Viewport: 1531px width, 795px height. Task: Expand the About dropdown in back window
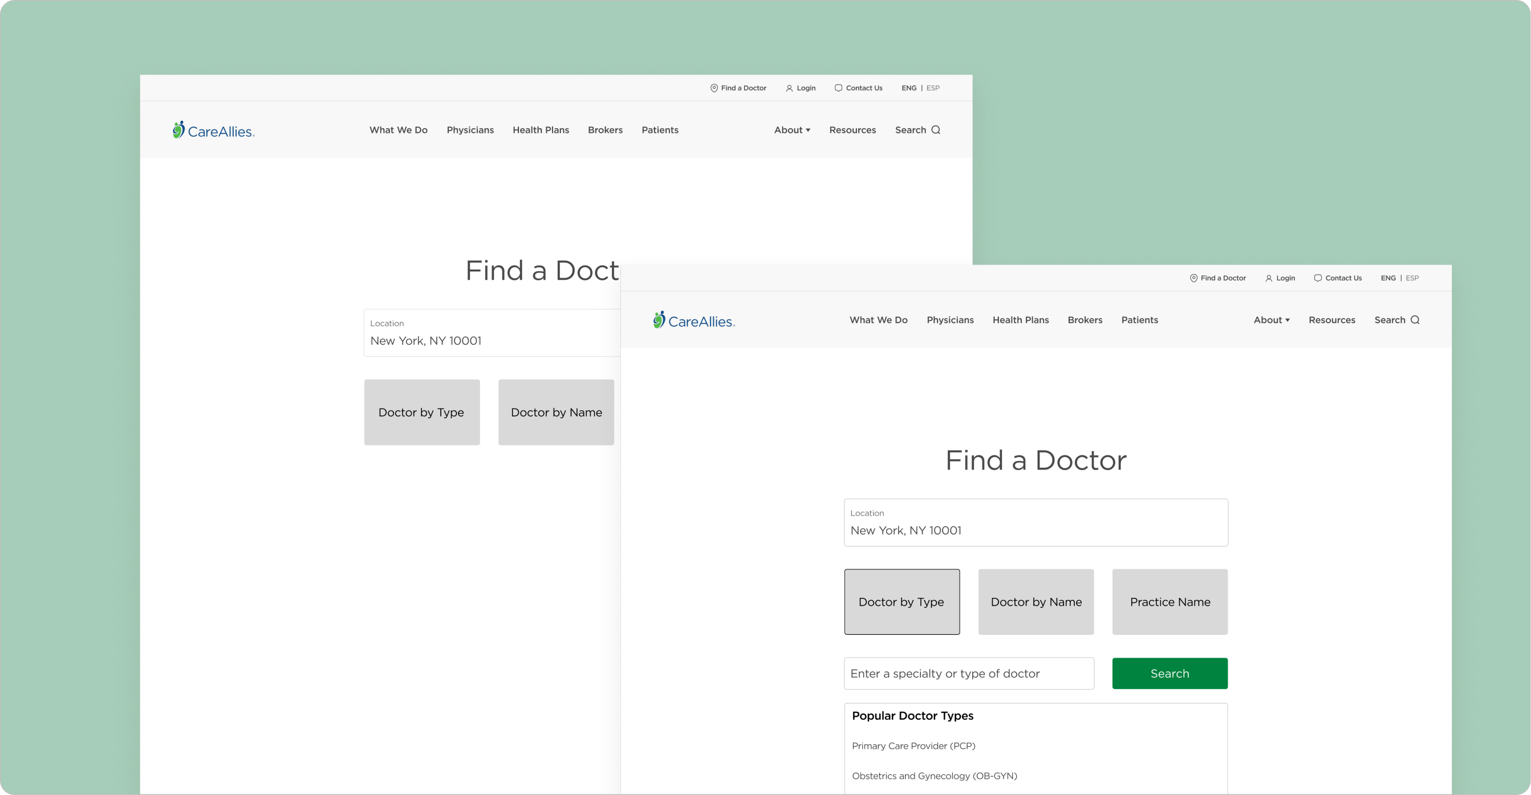coord(791,130)
